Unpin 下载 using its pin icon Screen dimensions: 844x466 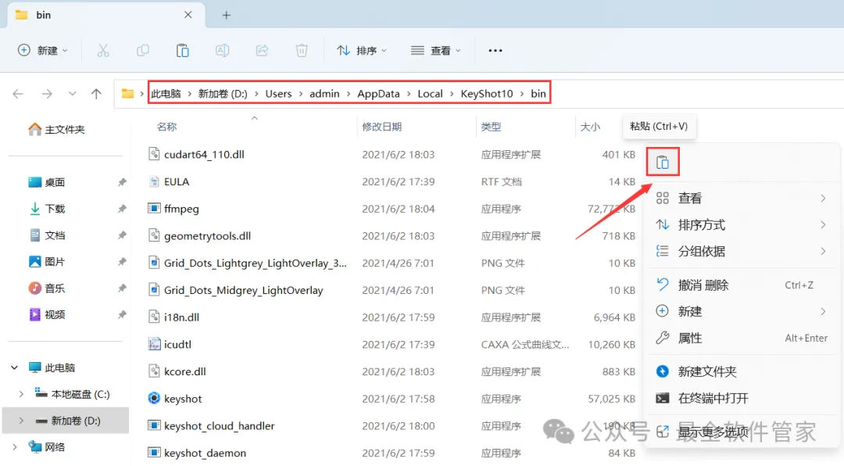[122, 209]
